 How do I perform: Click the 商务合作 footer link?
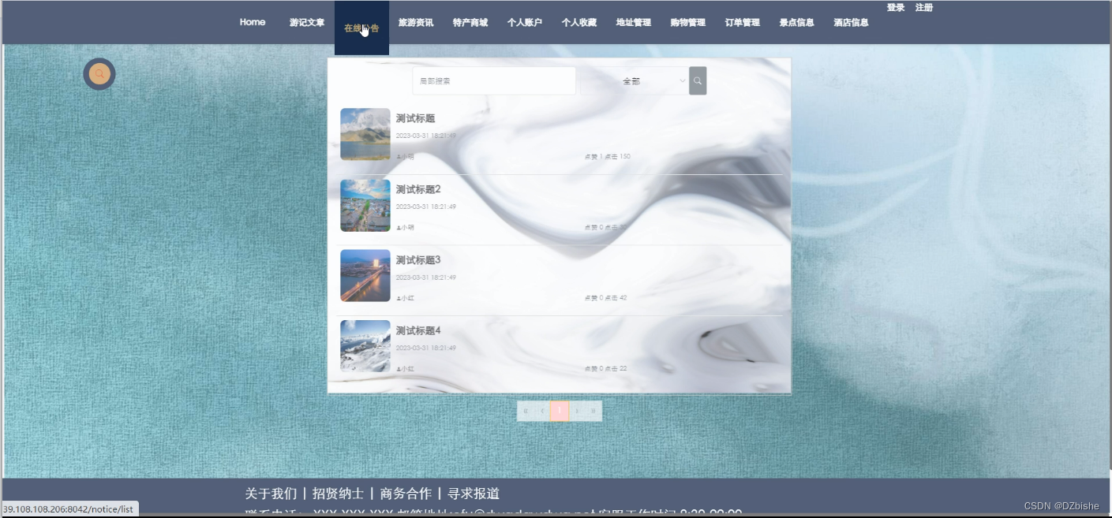[x=406, y=494]
